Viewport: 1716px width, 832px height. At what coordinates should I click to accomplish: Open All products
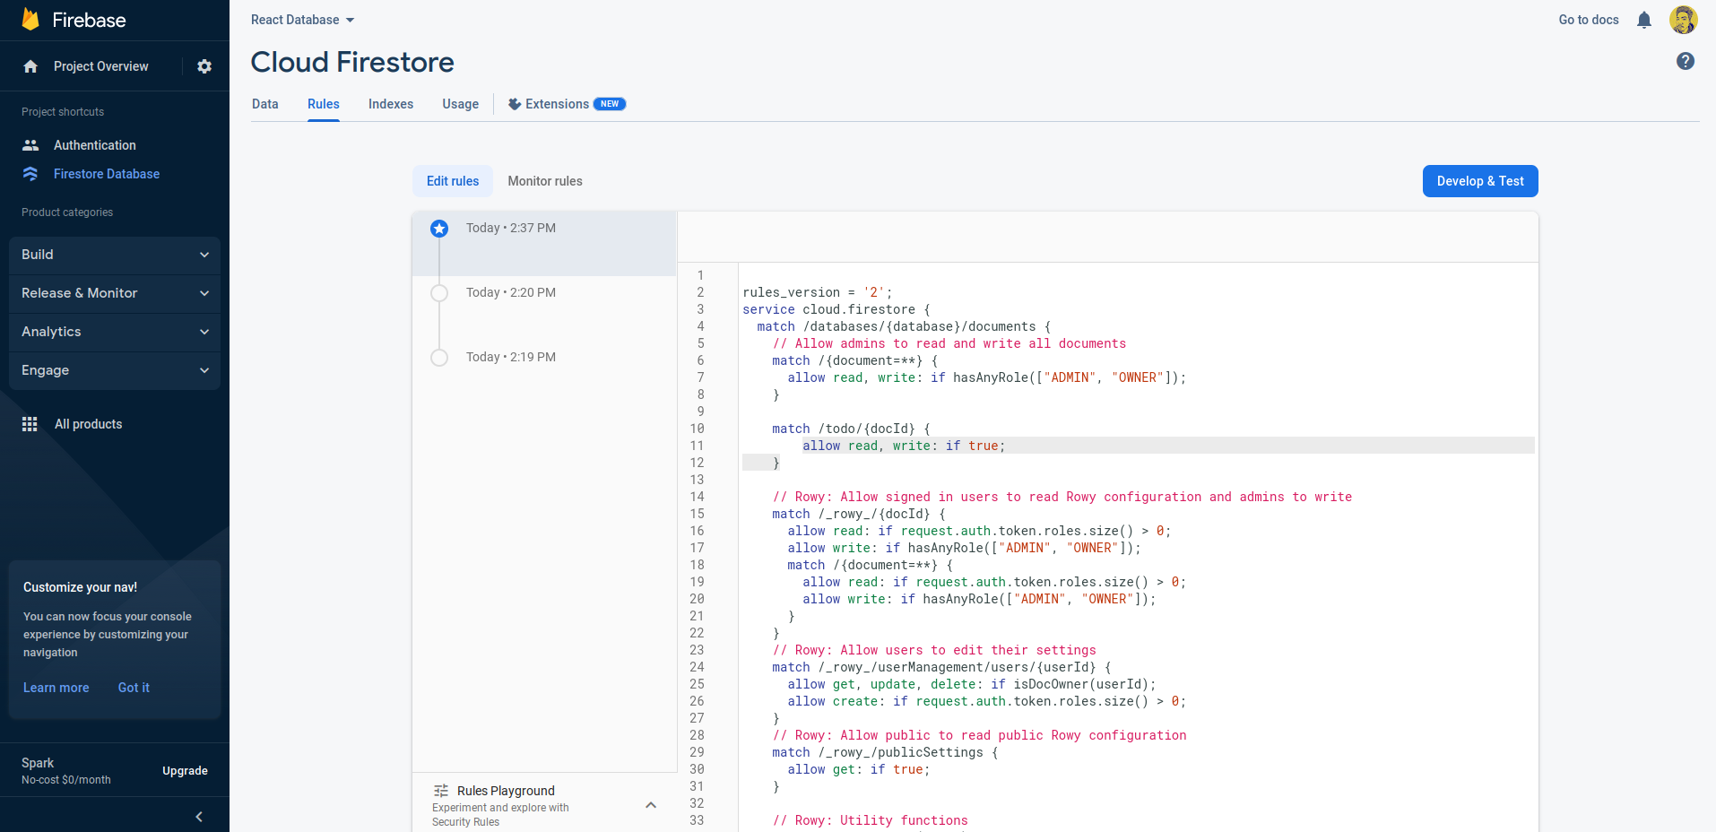coord(89,424)
